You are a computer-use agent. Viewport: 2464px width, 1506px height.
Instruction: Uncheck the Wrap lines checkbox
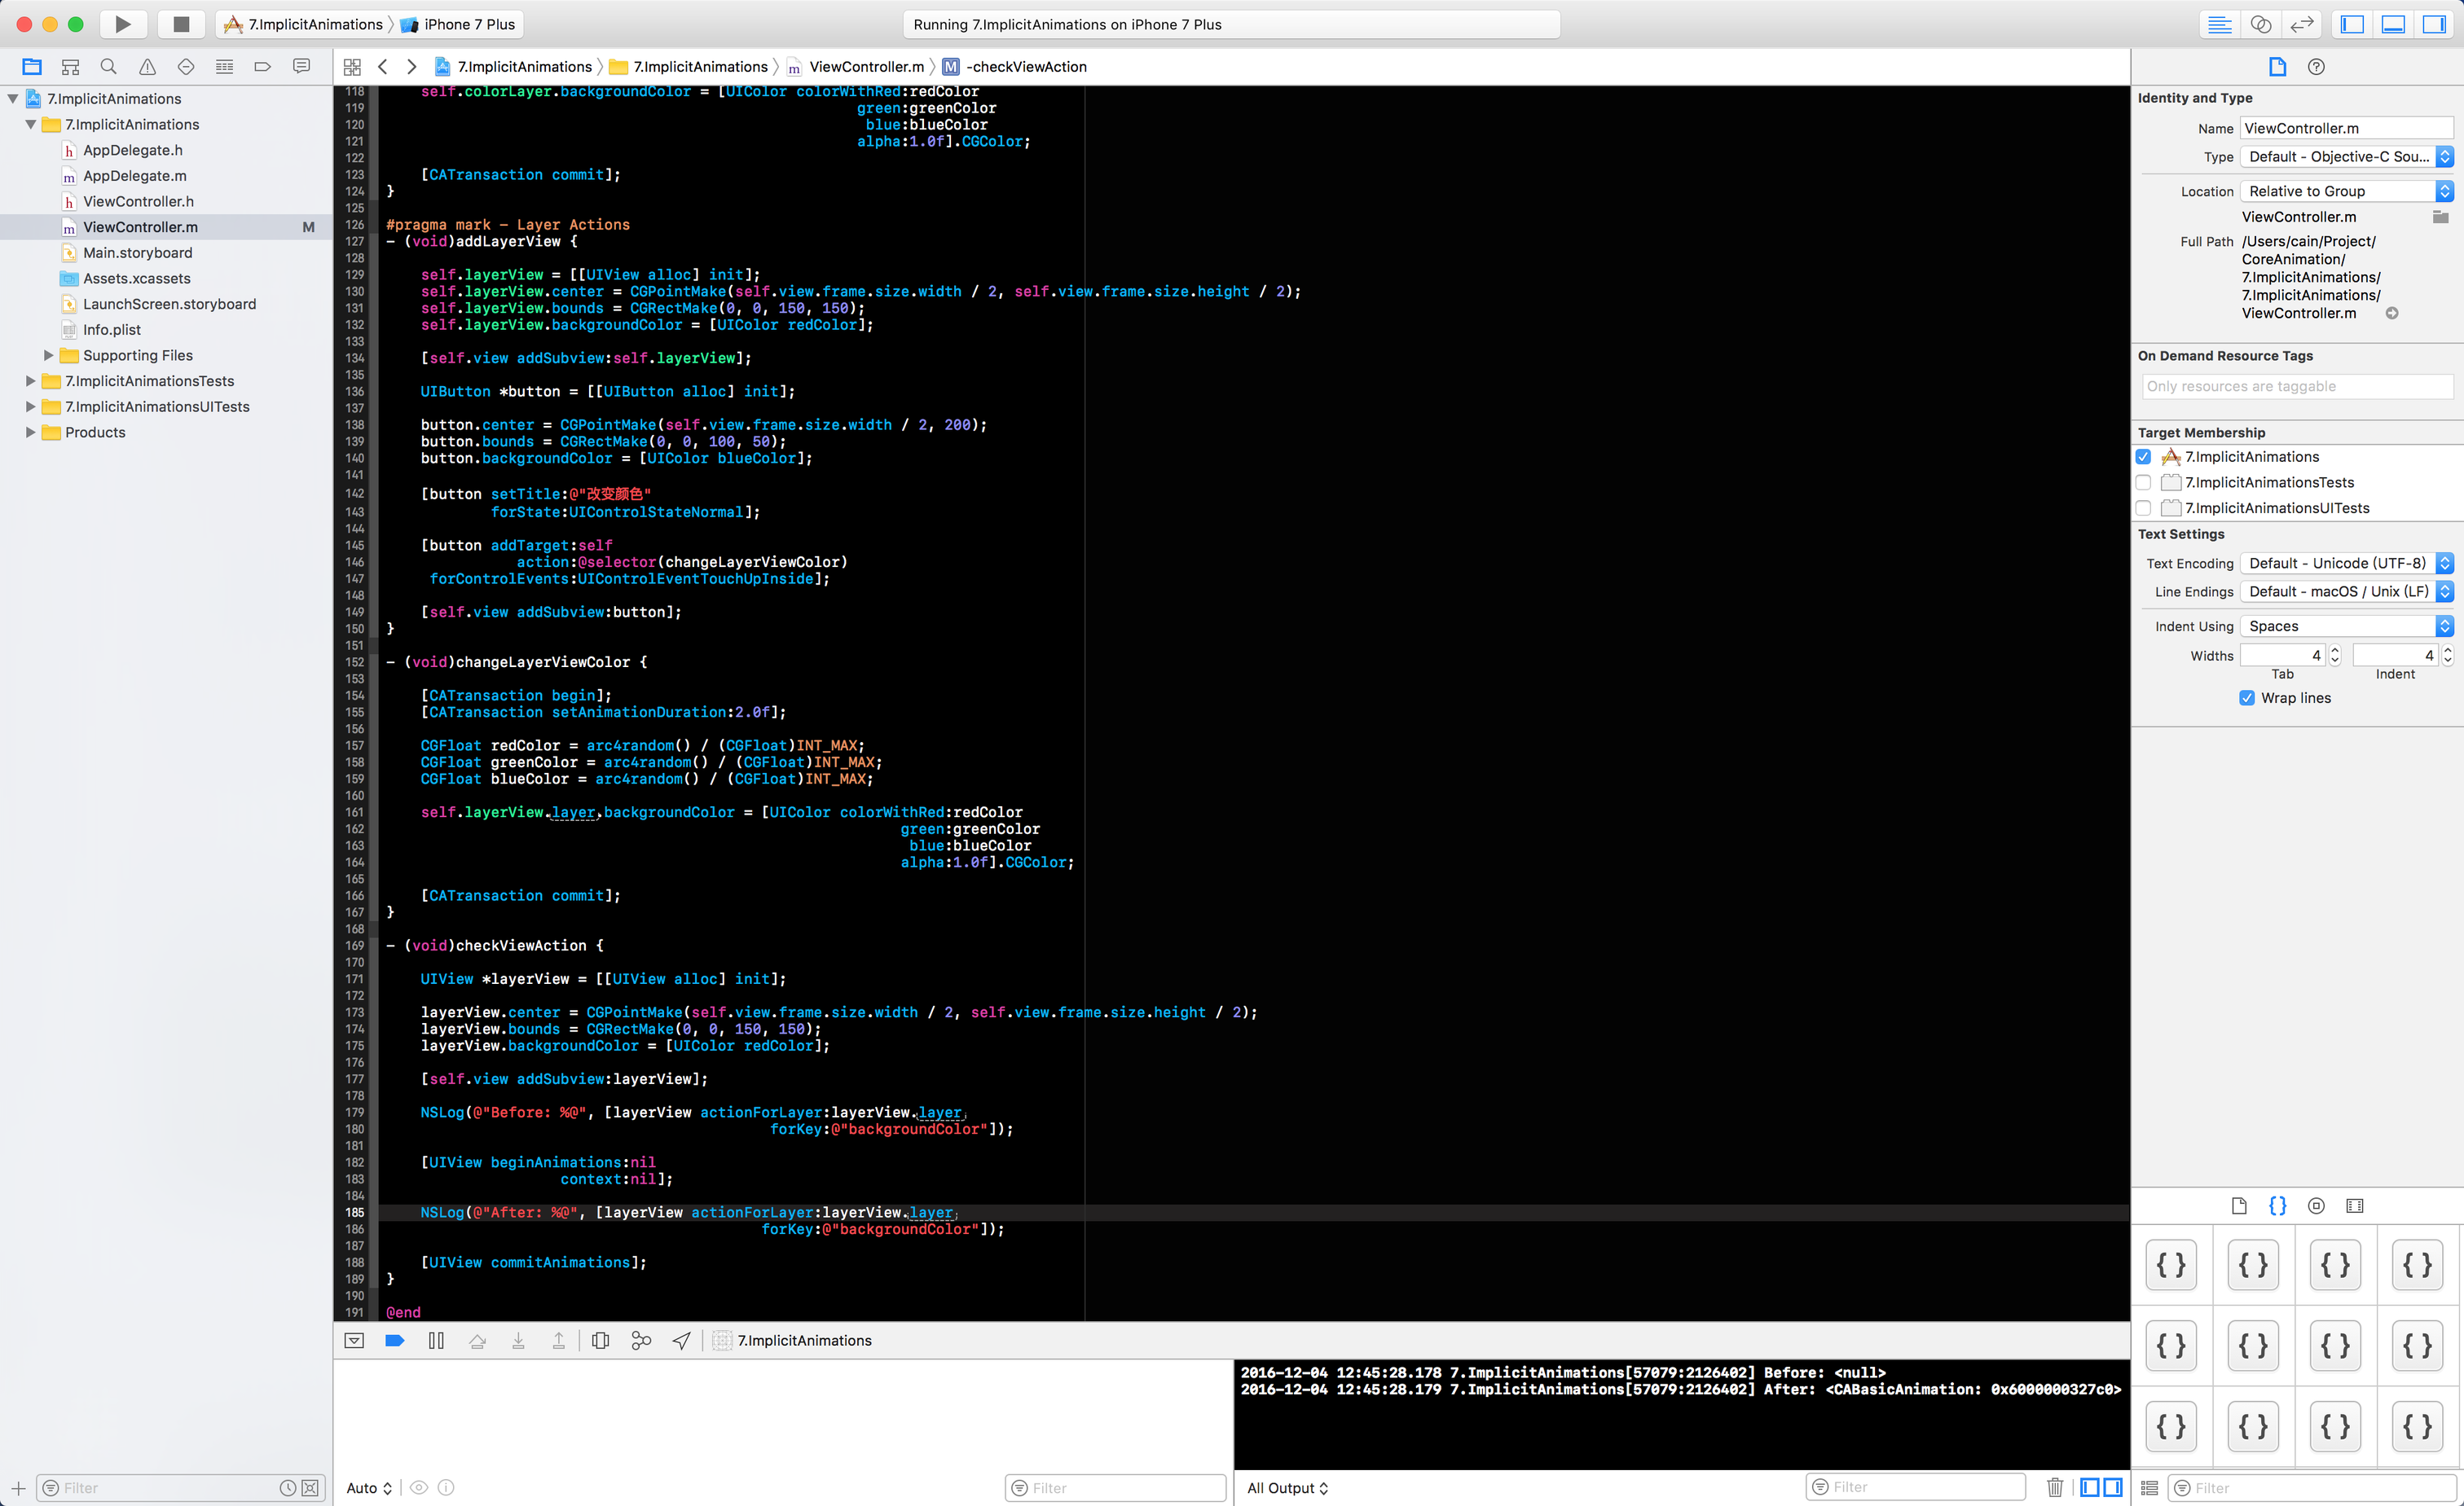coord(2247,697)
